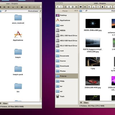Select the red car 1920x1200-f430.jpg thumbnail
The width and height of the screenshot is (115, 115).
pyautogui.click(x=93, y=81)
